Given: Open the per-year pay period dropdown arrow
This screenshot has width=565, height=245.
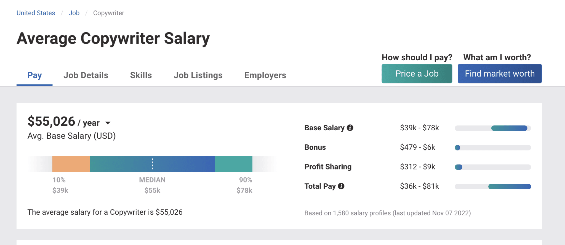Looking at the screenshot, I should [108, 123].
